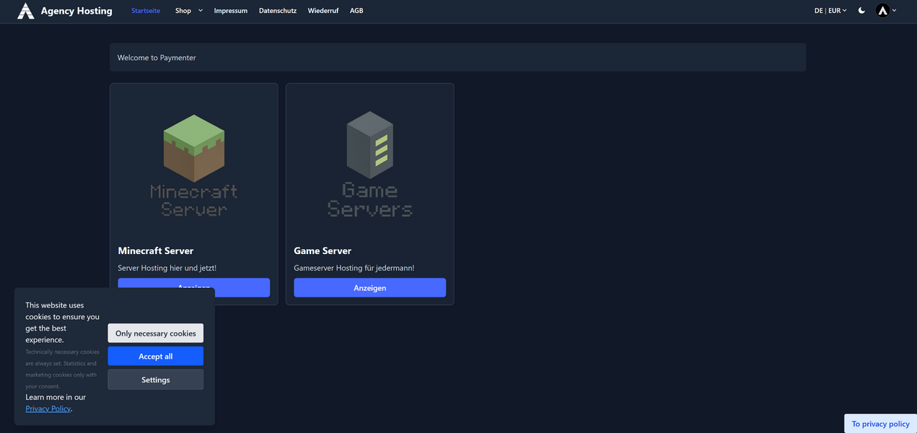Select Only necessary cookies
Screen dimensions: 917x433
coord(156,333)
